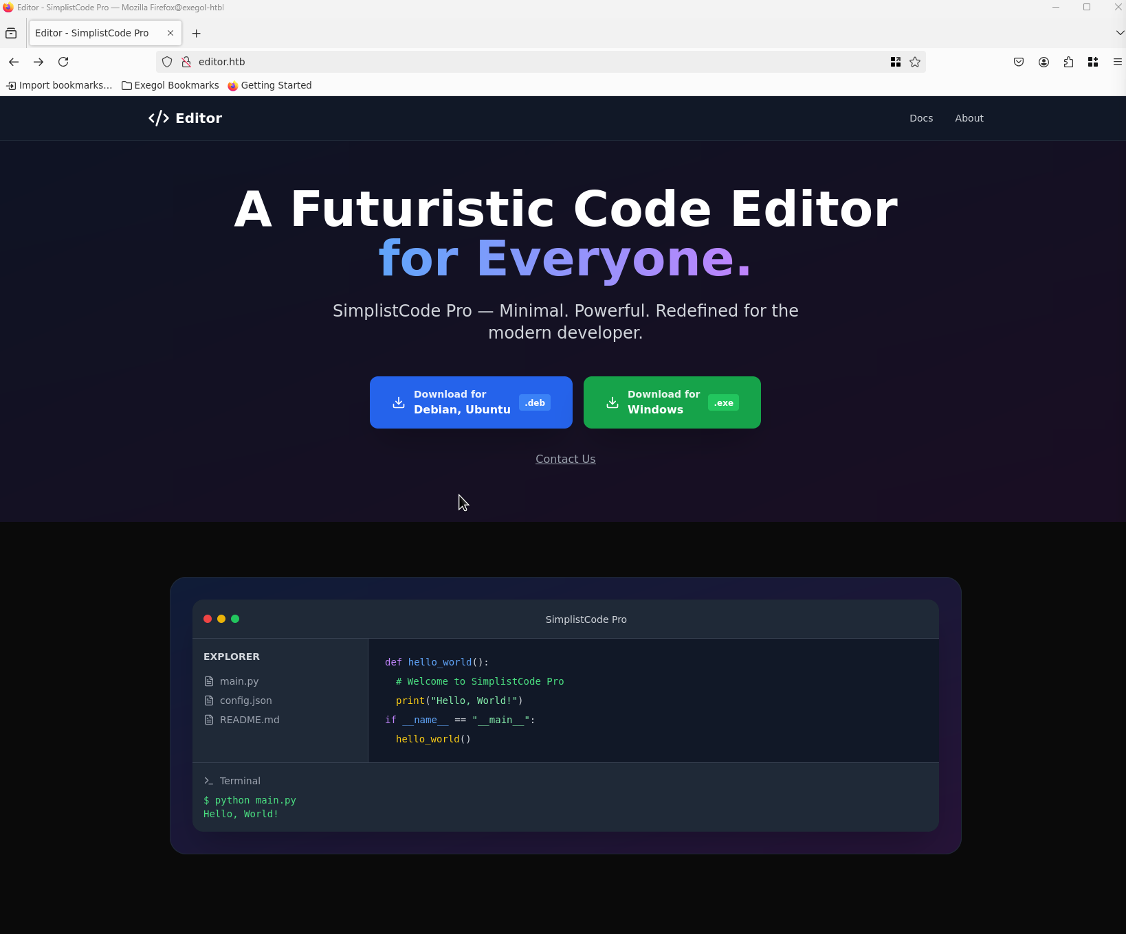Open the Exegol Bookmarks folder

(x=170, y=85)
